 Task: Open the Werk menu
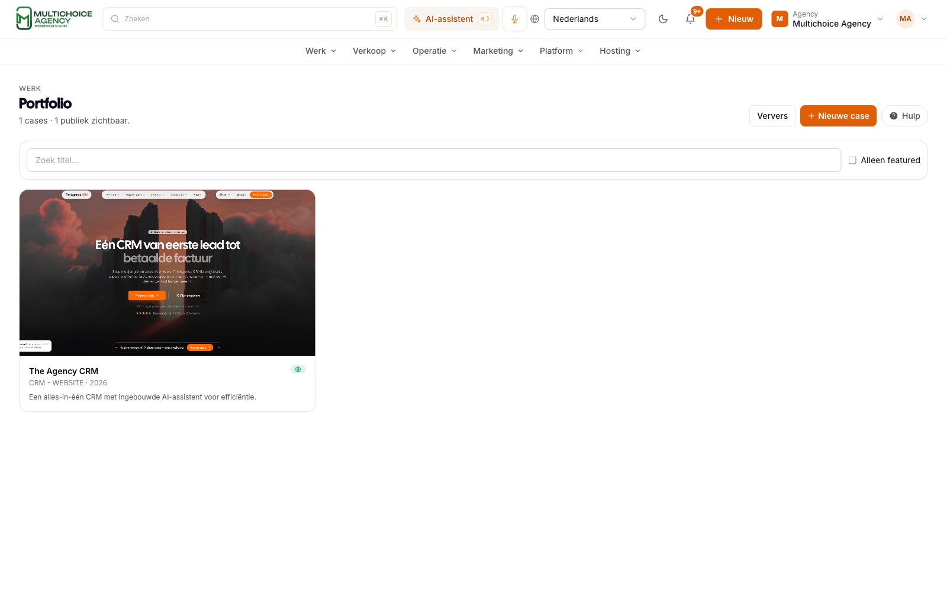[321, 51]
